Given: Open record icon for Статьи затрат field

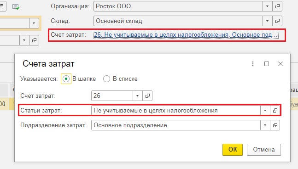Looking at the screenshot, I should point(275,110).
